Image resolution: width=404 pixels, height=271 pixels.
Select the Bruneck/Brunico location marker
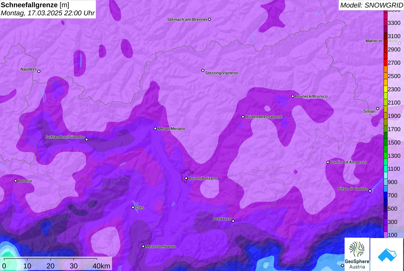point(293,96)
